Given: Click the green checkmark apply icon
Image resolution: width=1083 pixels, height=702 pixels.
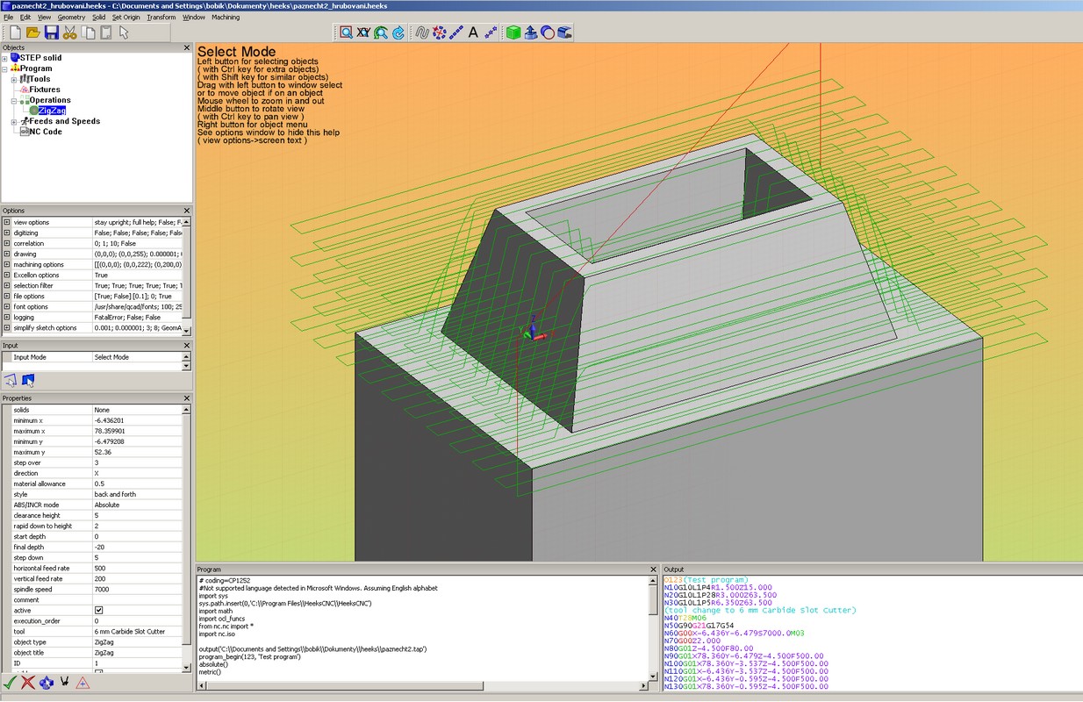Looking at the screenshot, I should pos(10,683).
